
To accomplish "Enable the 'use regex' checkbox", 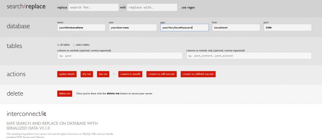I will point(179,8).
